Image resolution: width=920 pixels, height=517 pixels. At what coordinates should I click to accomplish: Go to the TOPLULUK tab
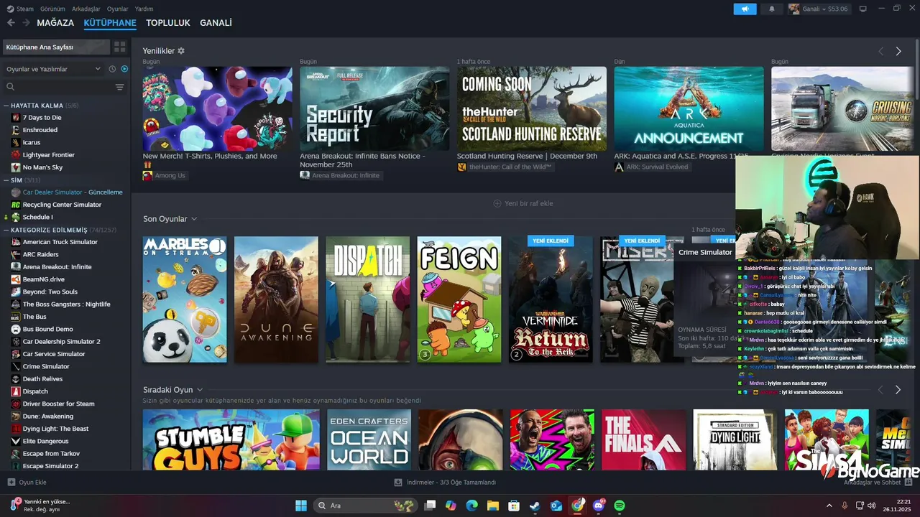pos(168,23)
